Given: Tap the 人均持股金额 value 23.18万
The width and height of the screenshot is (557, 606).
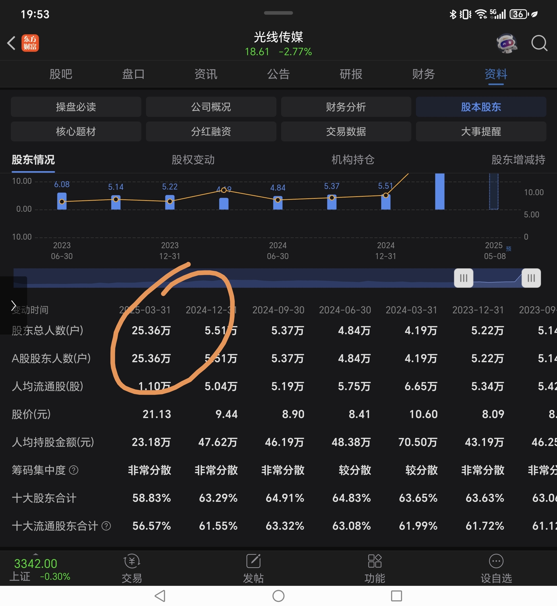Looking at the screenshot, I should pos(151,442).
